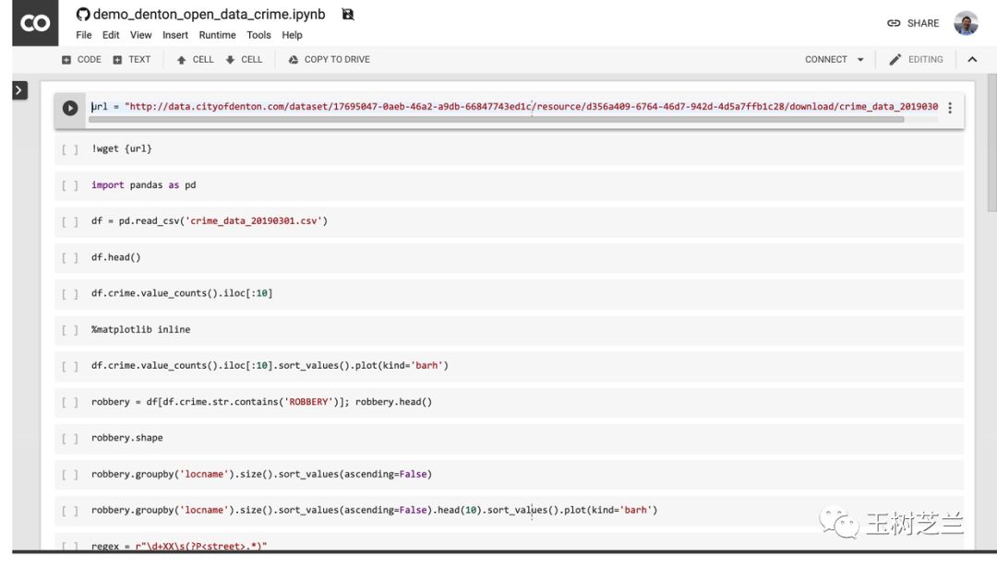The width and height of the screenshot is (997, 568).
Task: Run the url cell with the play button
Action: click(x=70, y=108)
